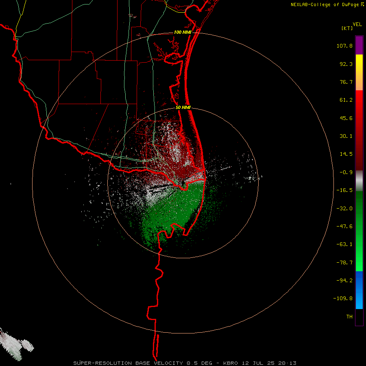Click the purple segment of the color bar

tap(359, 45)
